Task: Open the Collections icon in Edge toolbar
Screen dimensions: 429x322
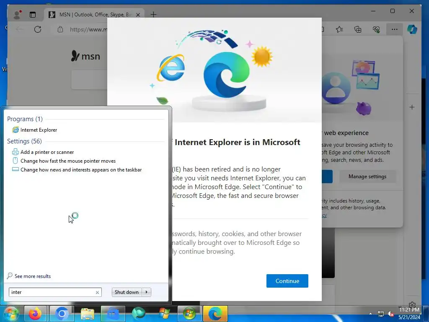Action: point(358,29)
